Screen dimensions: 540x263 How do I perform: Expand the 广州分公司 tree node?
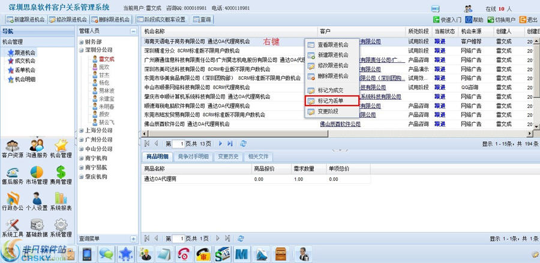click(81, 140)
